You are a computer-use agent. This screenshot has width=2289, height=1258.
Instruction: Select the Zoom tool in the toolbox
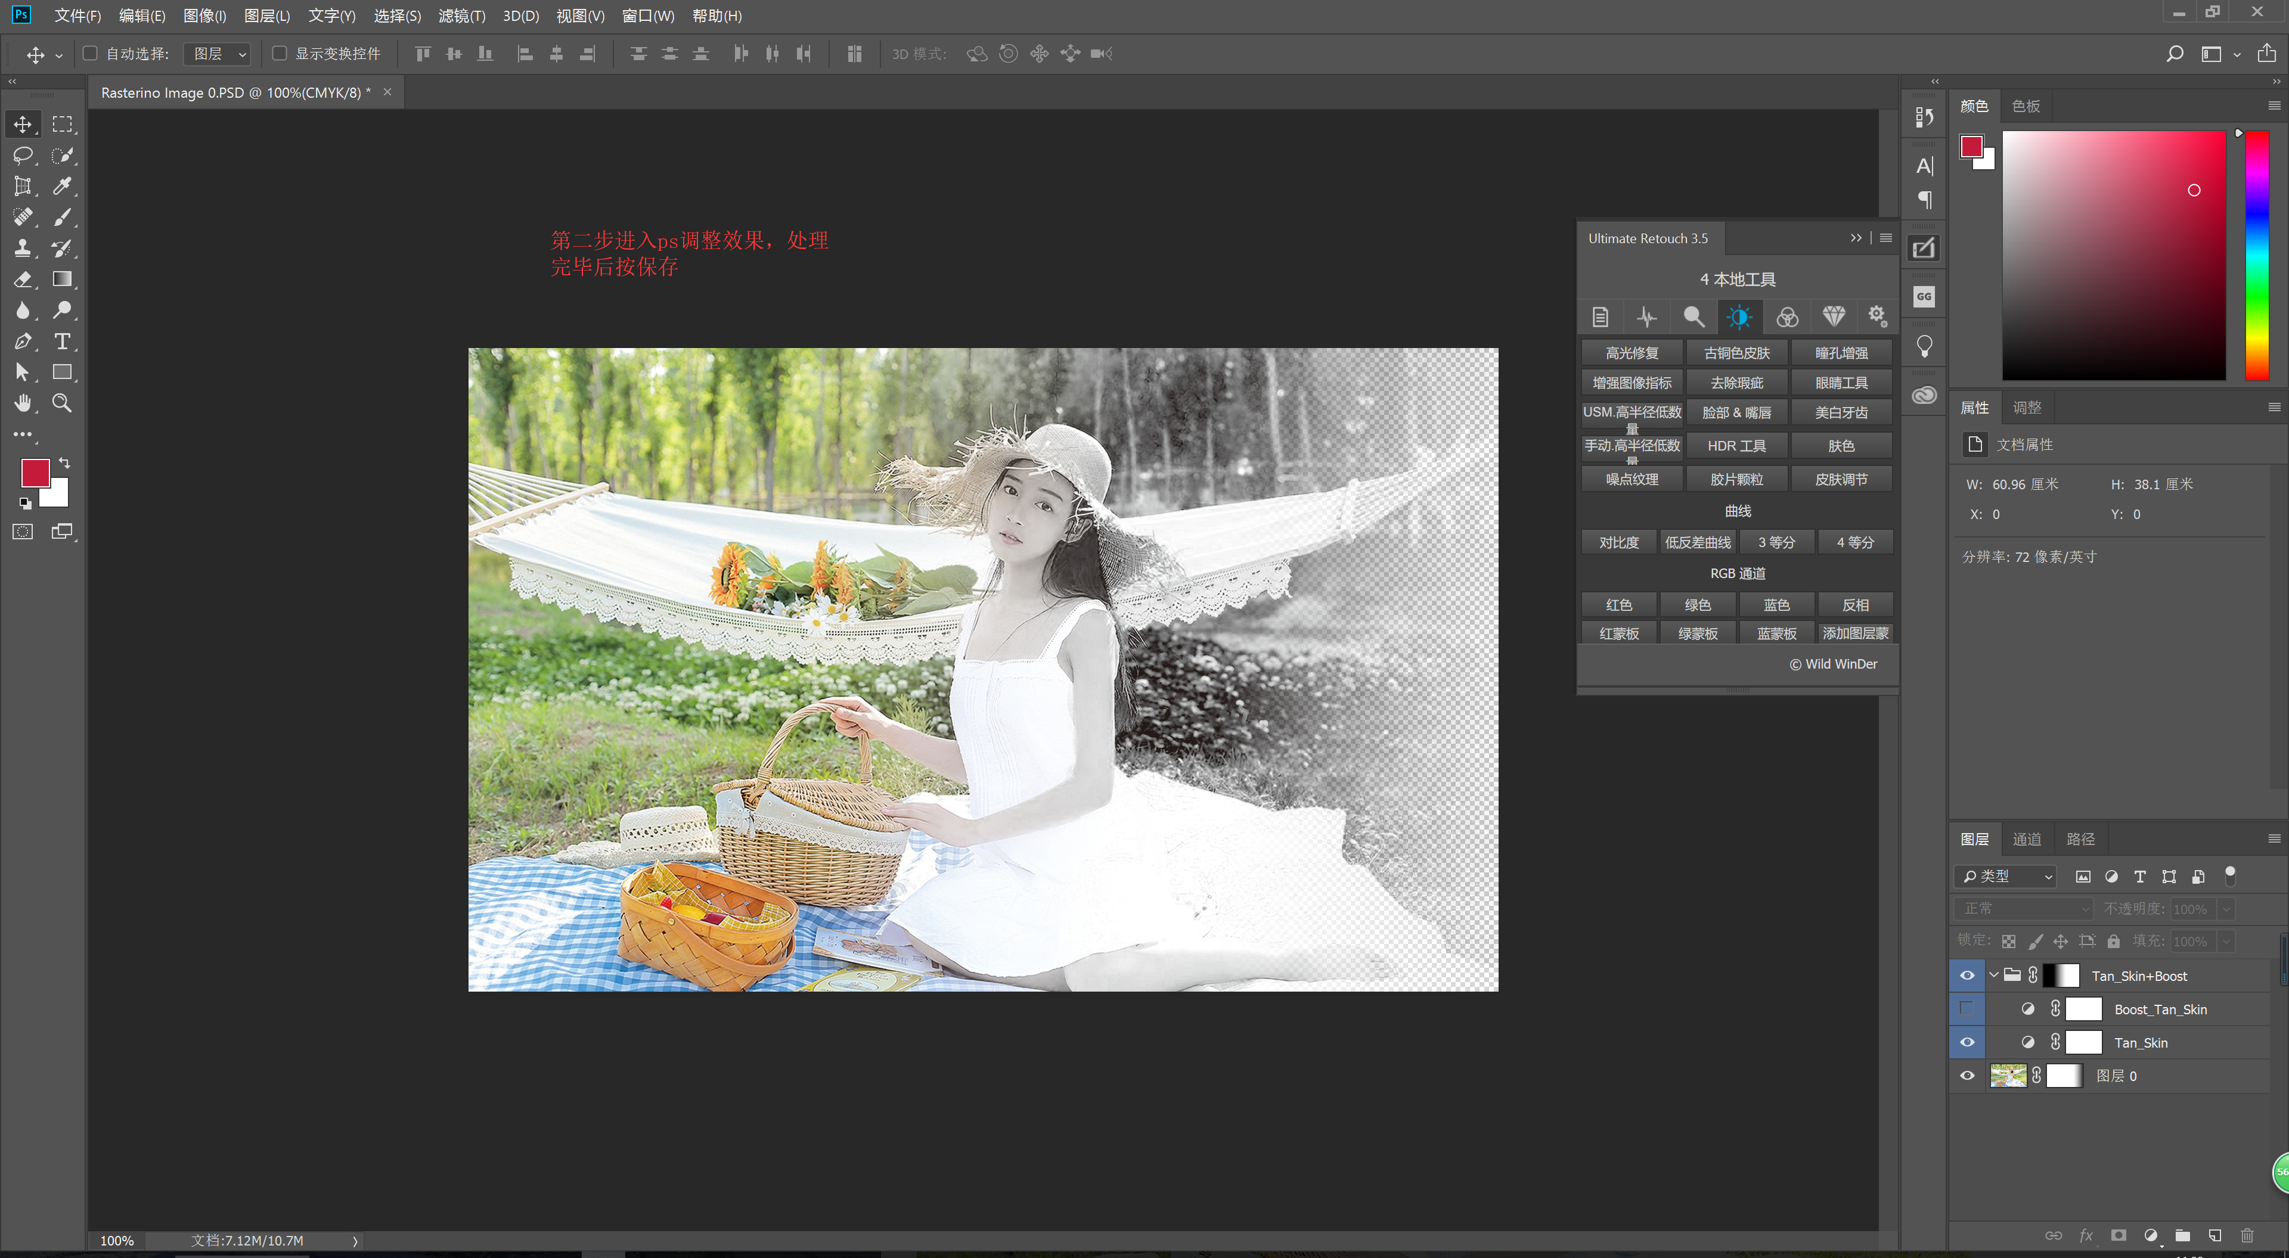click(x=62, y=403)
